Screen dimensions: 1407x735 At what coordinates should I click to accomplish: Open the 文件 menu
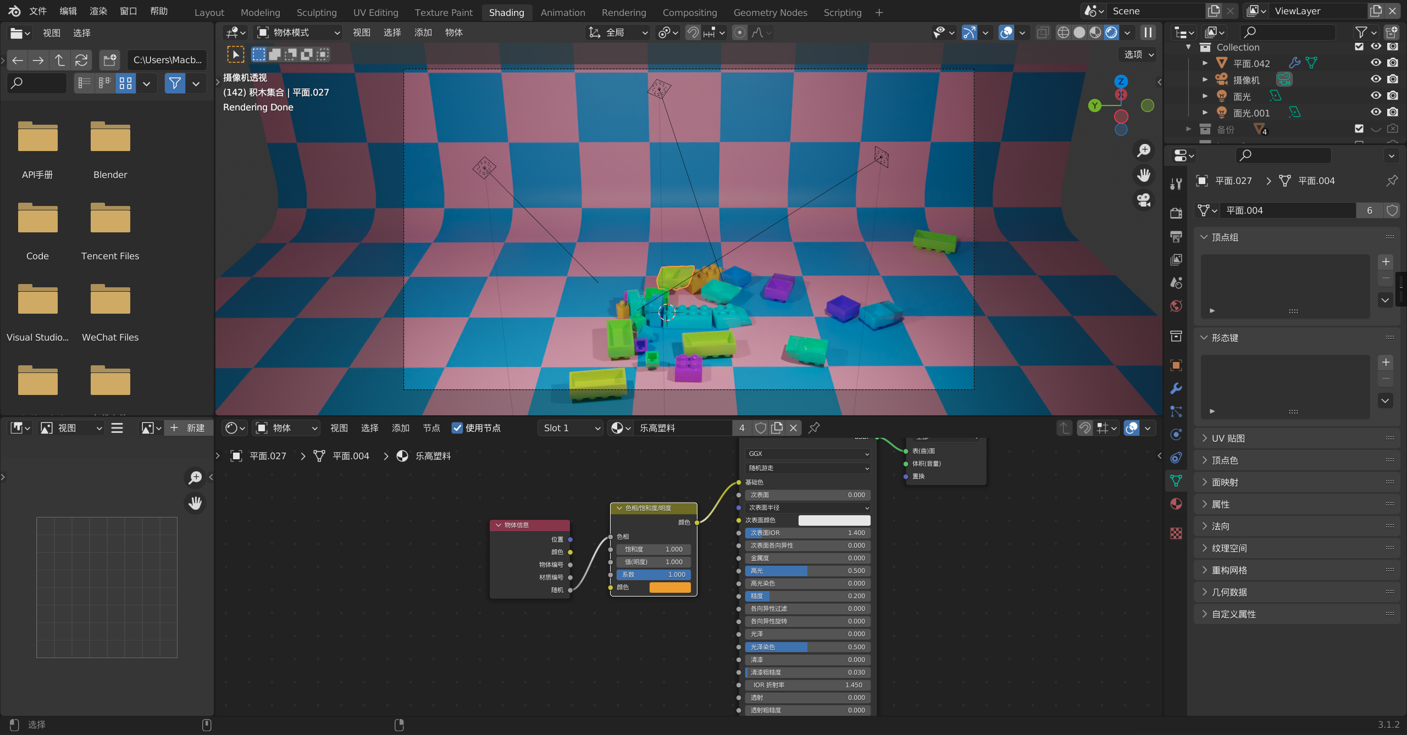coord(38,11)
